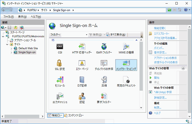Click 機能を開く action link

pyautogui.click(x=160, y=28)
